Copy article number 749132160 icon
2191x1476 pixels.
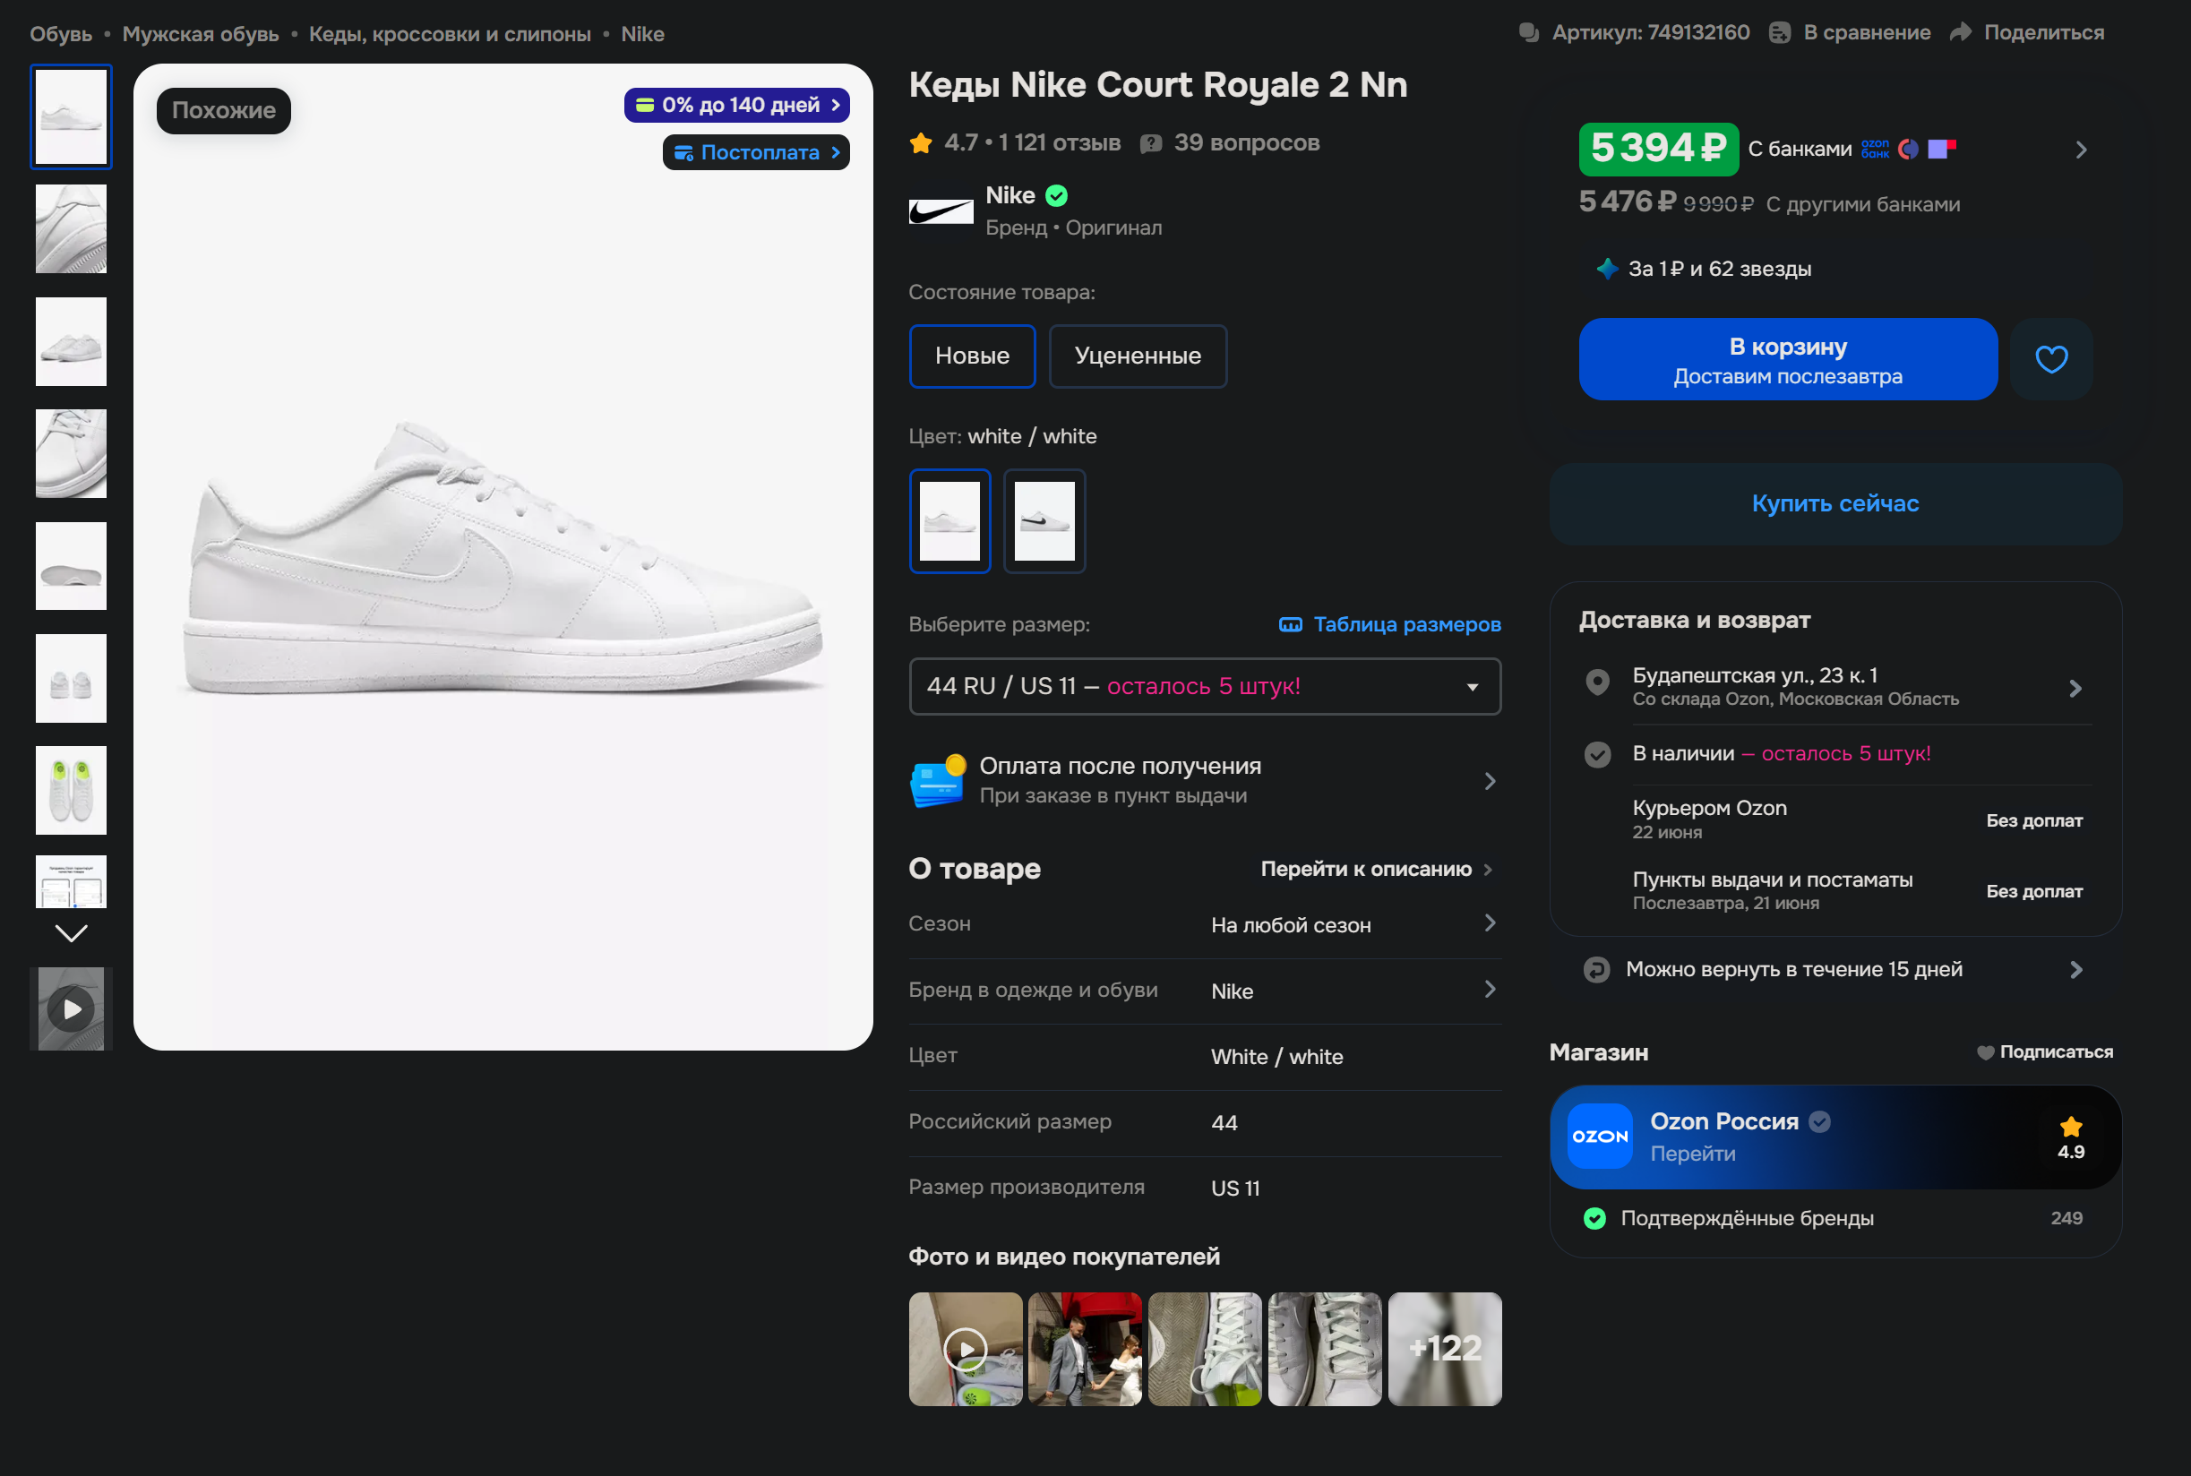coord(1528,33)
